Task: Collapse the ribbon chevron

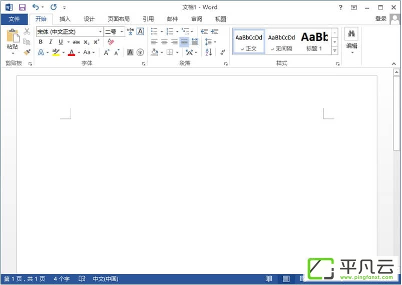Action: coord(394,64)
